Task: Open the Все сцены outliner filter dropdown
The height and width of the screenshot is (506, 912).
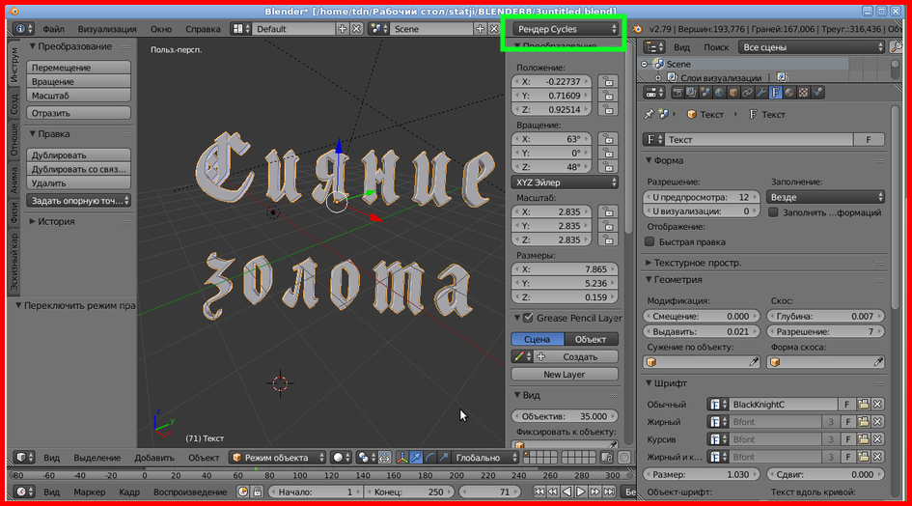Action: pos(812,47)
